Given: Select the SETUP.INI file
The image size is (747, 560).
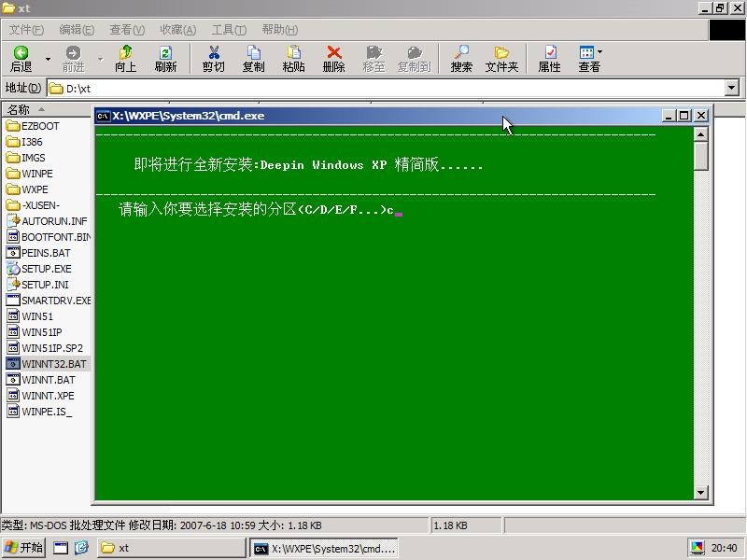Looking at the screenshot, I should (37, 285).
